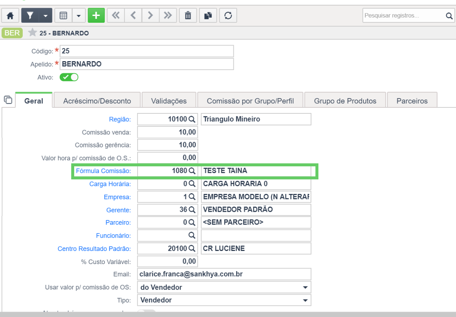Click the CR LUCIENE description field

256,248
